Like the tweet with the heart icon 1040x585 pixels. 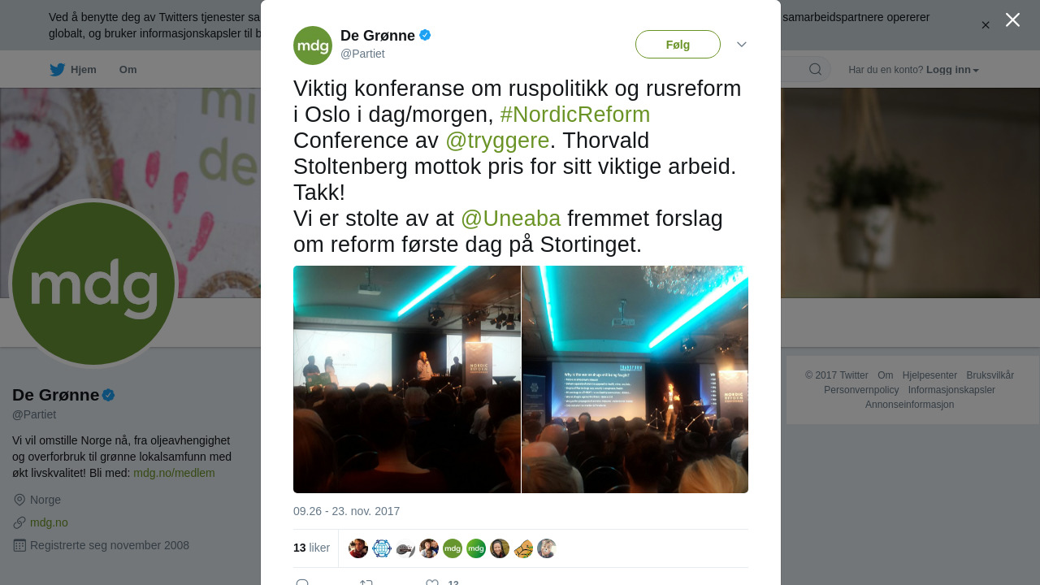click(432, 583)
